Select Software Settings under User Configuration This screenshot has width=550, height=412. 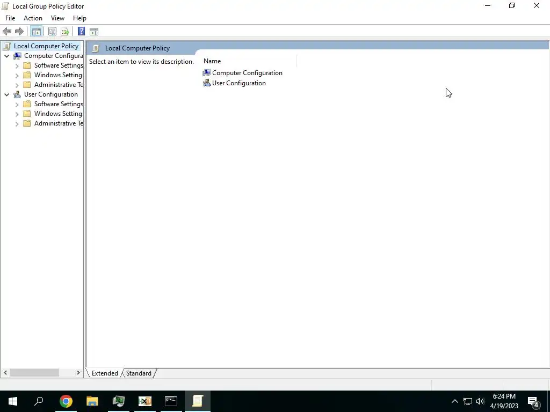58,104
